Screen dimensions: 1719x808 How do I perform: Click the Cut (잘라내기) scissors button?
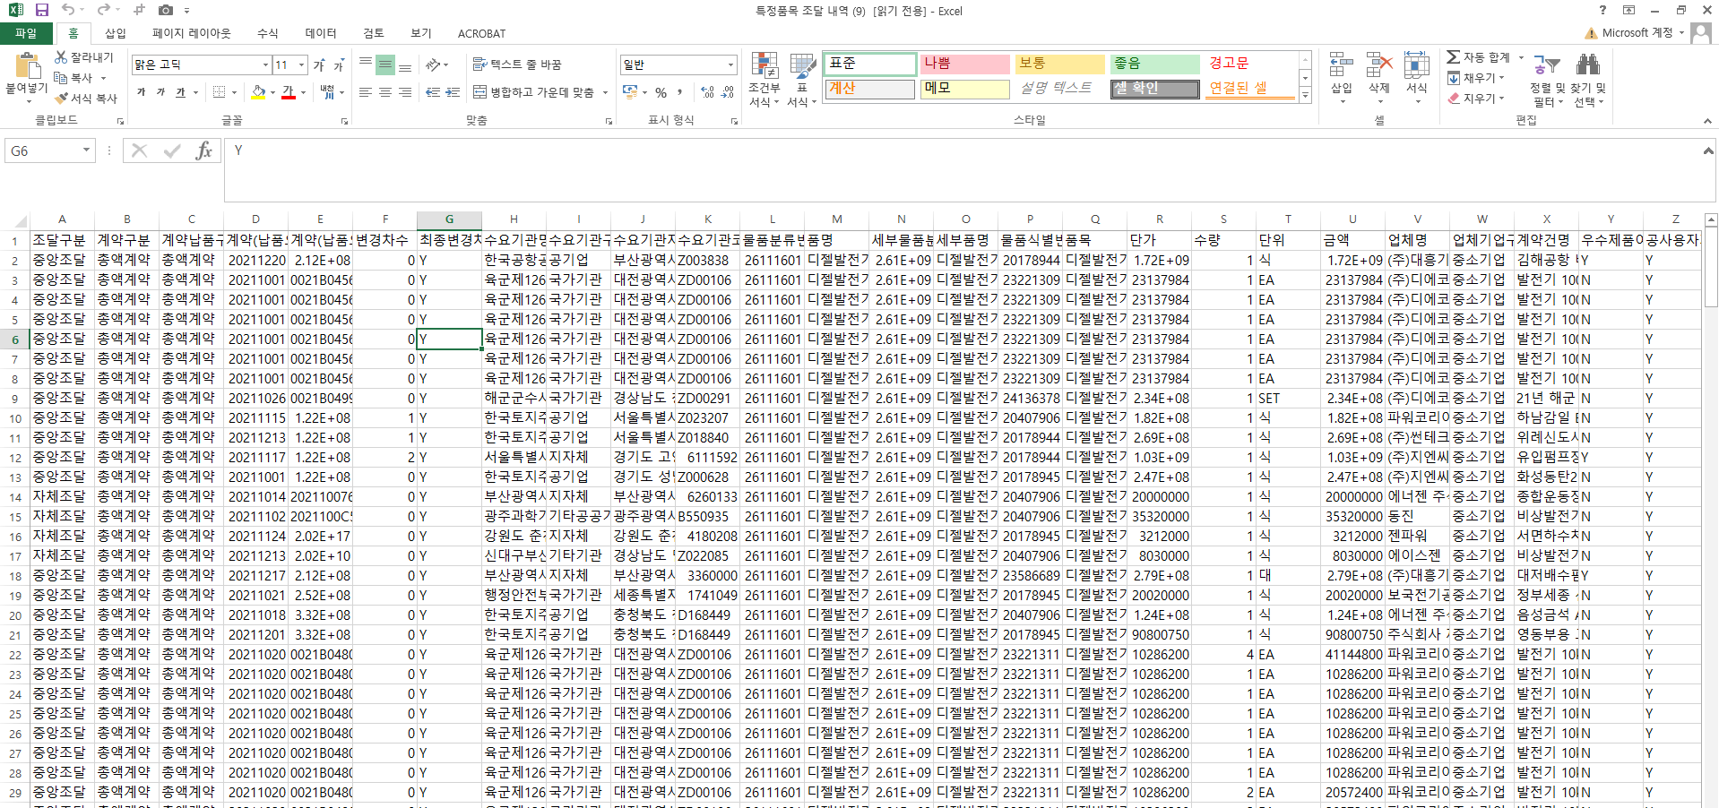point(84,56)
